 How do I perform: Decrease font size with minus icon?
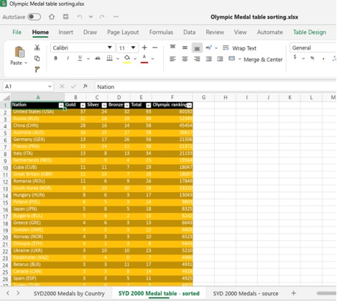click(154, 47)
